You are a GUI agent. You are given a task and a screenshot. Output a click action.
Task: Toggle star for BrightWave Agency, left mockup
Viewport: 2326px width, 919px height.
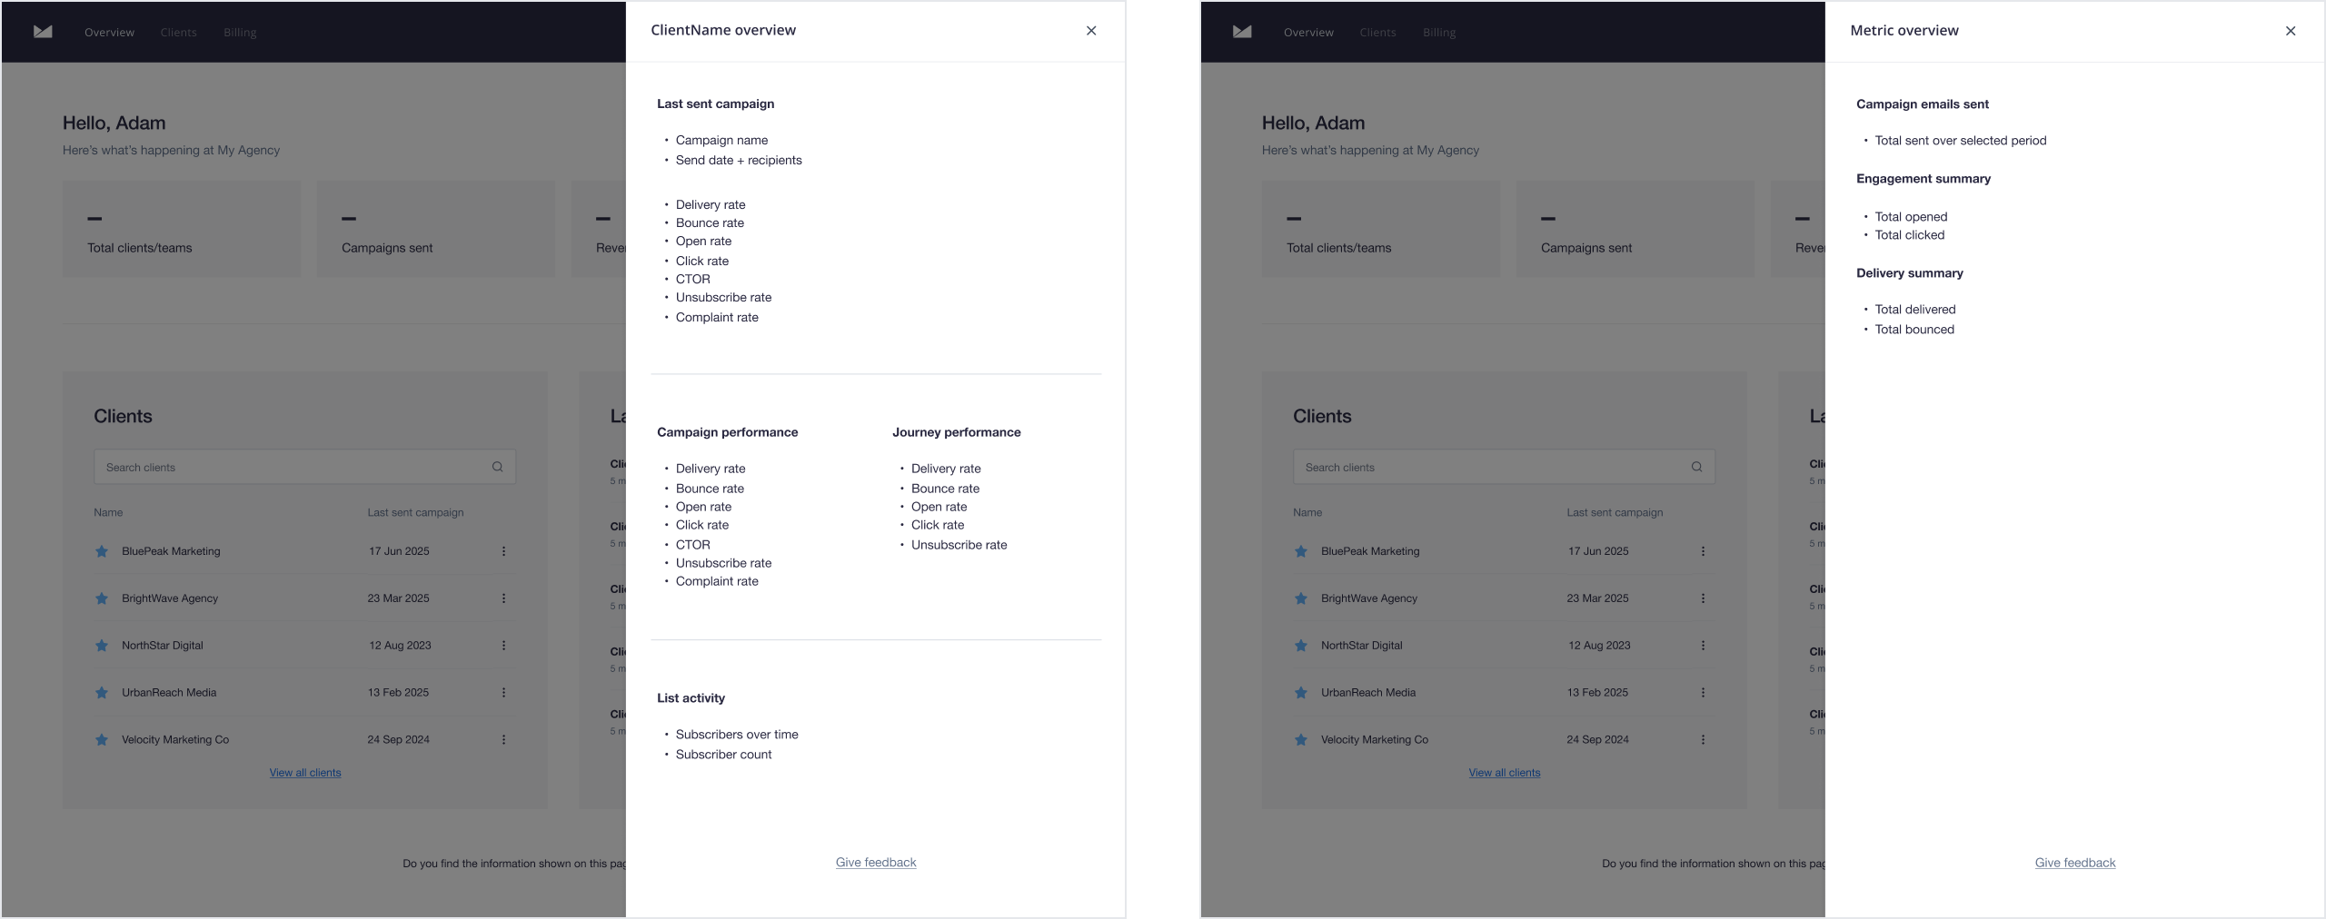102,598
